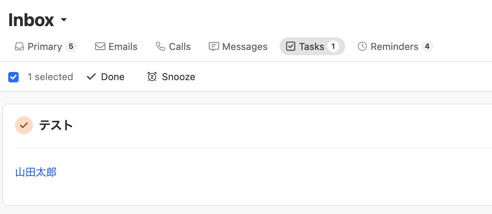This screenshot has height=214, width=492.
Task: Click the clock icon for Reminders
Action: 362,47
